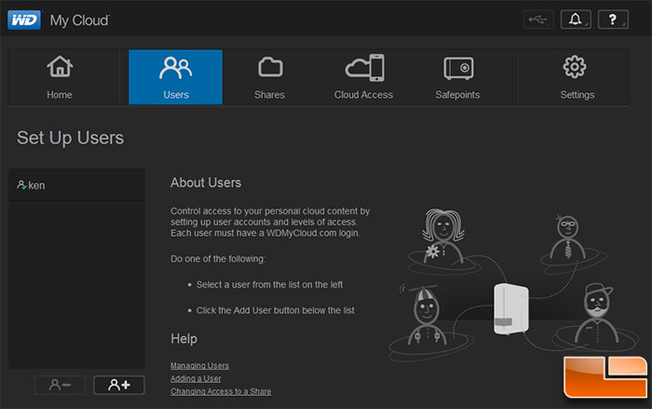Select the Users tab
Viewport: 652px width, 409px height.
(x=175, y=77)
